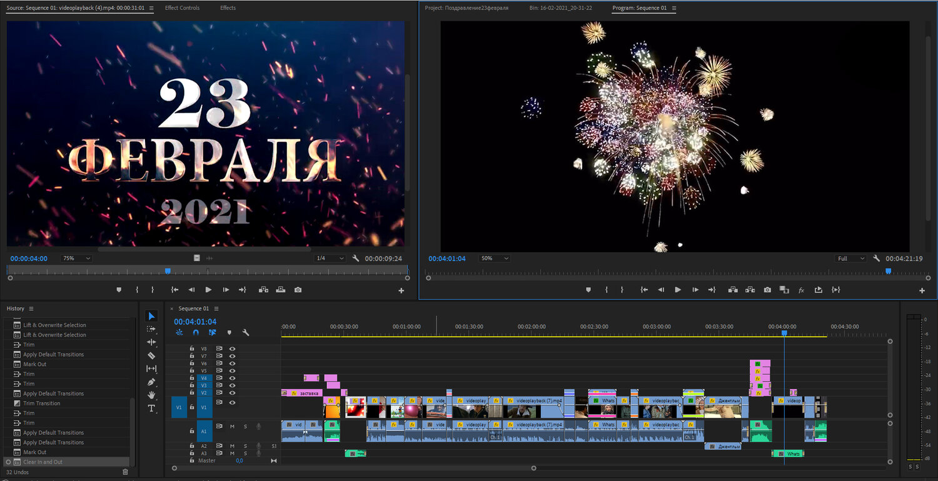Play the clip in Source monitor
Image resolution: width=938 pixels, height=481 pixels.
tap(208, 290)
